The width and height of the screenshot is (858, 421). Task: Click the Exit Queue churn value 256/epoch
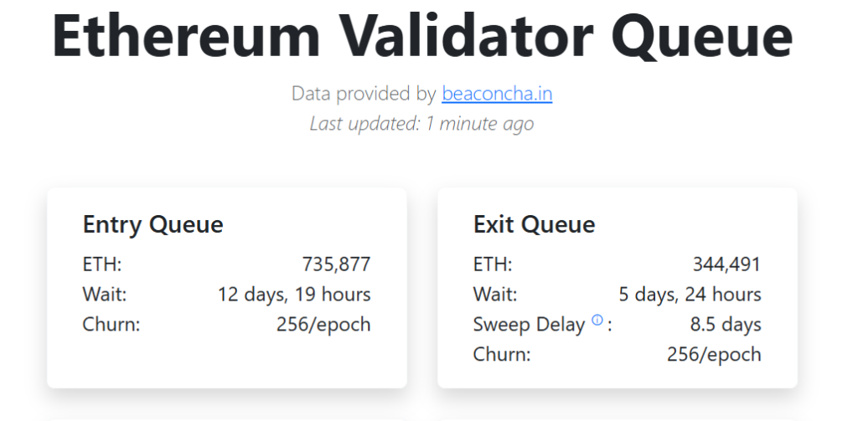714,354
